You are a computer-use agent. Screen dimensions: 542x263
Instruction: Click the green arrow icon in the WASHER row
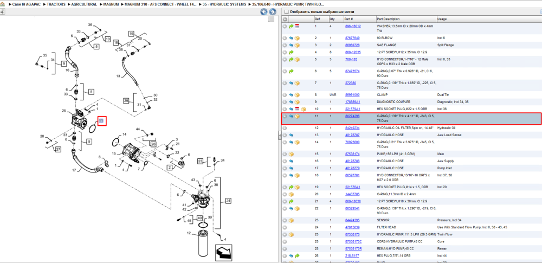pos(291,26)
